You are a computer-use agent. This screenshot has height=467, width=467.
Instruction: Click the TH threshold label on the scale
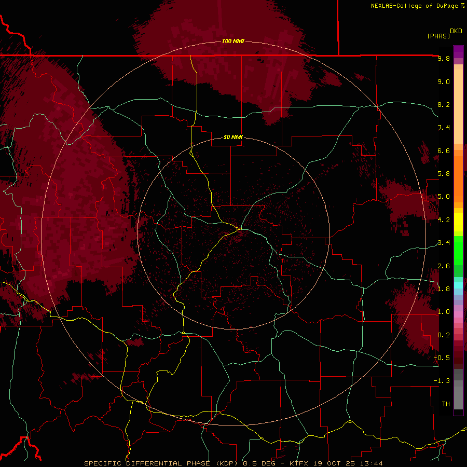coord(446,404)
